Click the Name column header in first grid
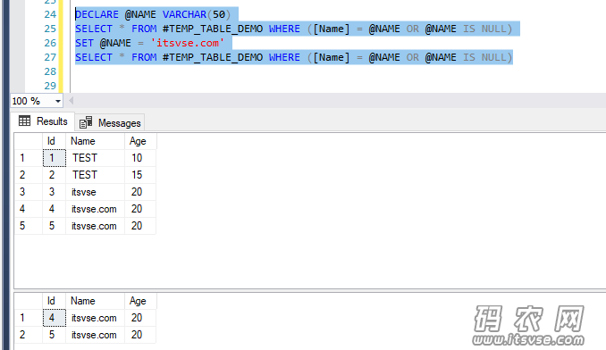 click(x=95, y=141)
